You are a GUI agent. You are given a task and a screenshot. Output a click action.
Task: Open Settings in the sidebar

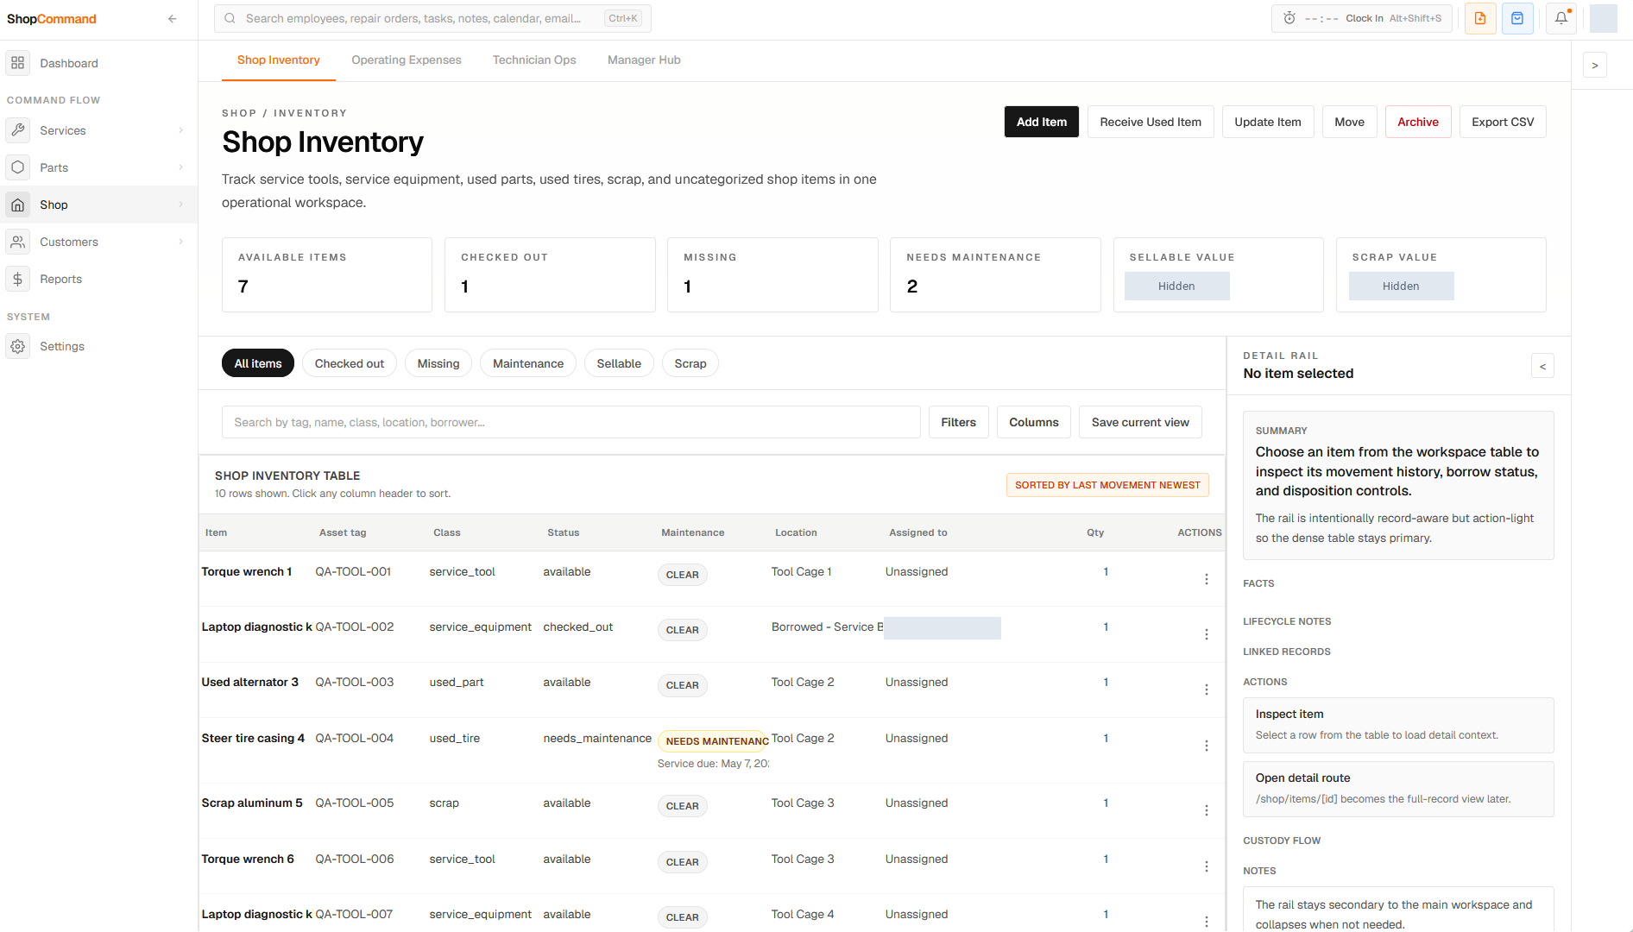pyautogui.click(x=100, y=346)
